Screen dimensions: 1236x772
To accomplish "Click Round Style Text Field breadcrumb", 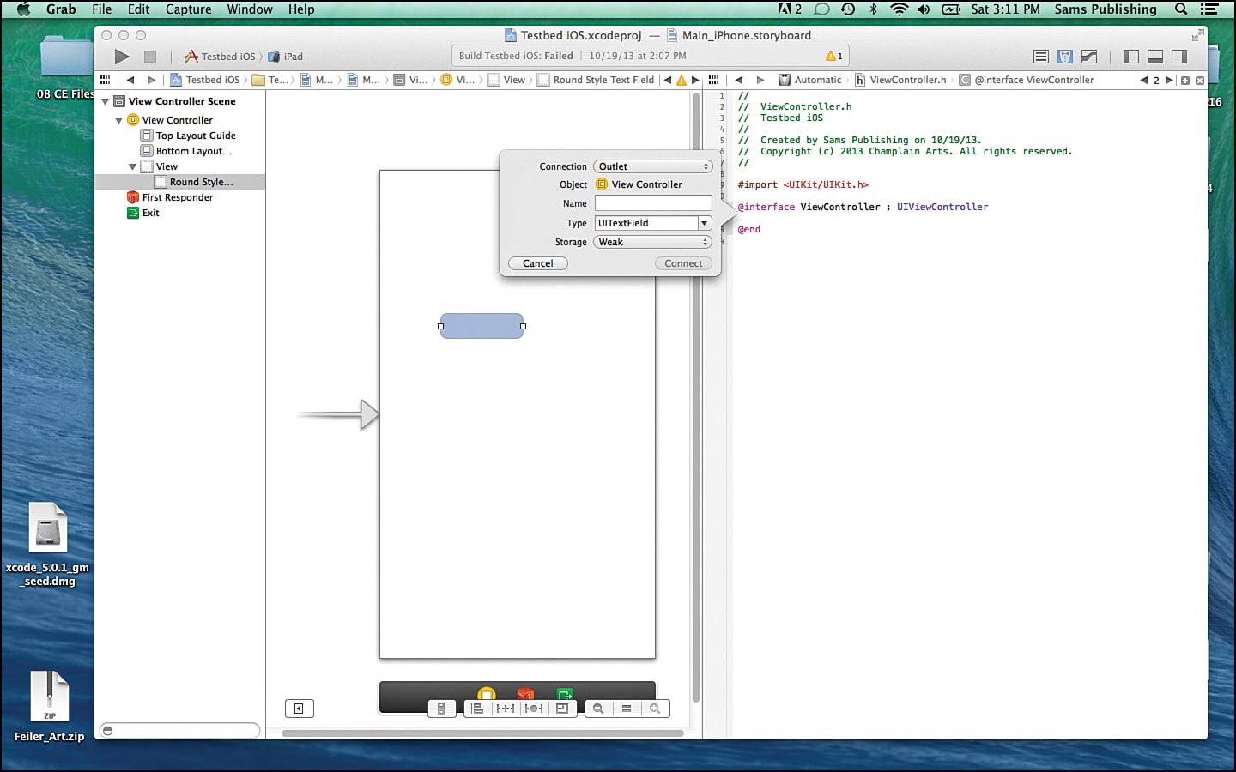I will pyautogui.click(x=596, y=80).
